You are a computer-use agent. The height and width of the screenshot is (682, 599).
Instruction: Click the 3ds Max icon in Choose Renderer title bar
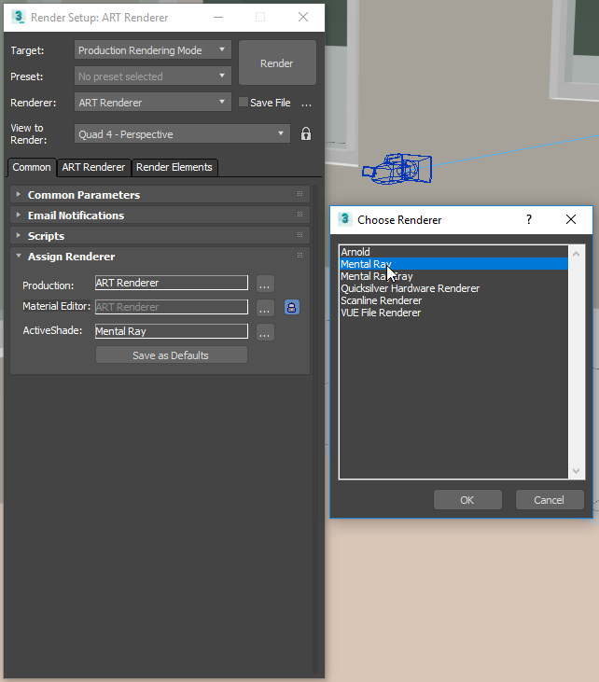coord(345,218)
